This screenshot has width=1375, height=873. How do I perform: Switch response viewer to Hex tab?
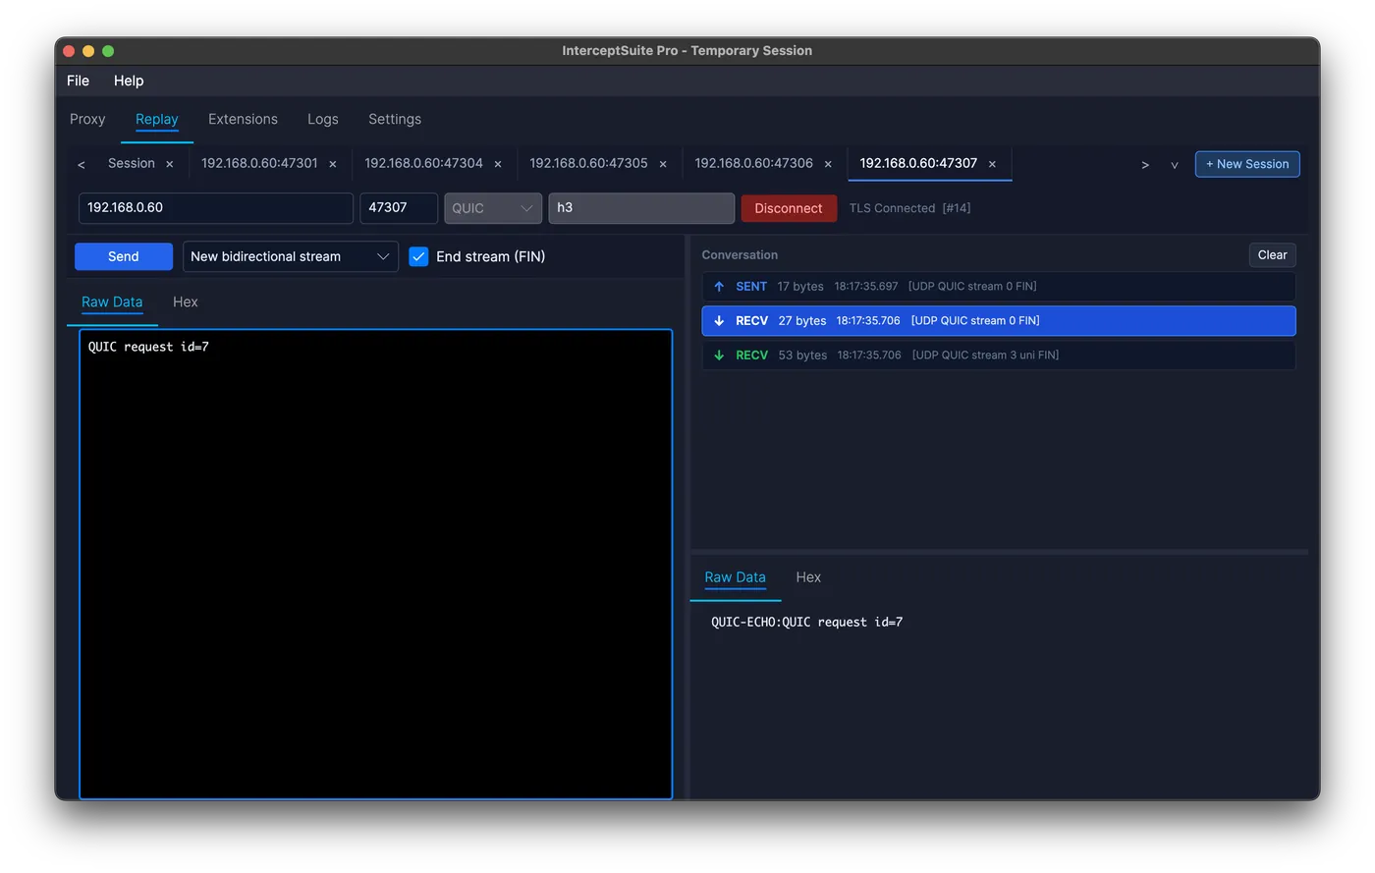pyautogui.click(x=808, y=577)
